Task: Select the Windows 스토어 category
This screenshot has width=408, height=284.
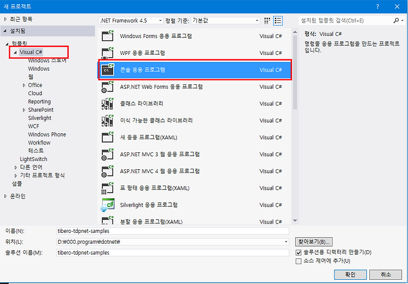Action: pyautogui.click(x=47, y=60)
